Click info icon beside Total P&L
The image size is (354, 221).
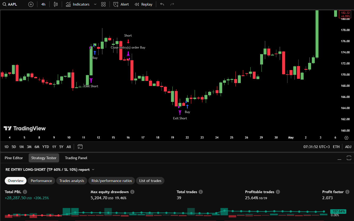(25, 192)
